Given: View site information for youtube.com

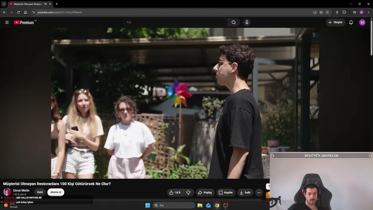Looking at the screenshot, I should click(34, 12).
